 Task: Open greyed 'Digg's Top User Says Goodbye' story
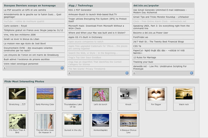click(85, 58)
